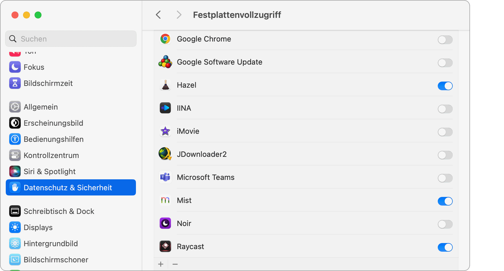Click the Microsoft Teams icon
This screenshot has width=504, height=271.
165,177
